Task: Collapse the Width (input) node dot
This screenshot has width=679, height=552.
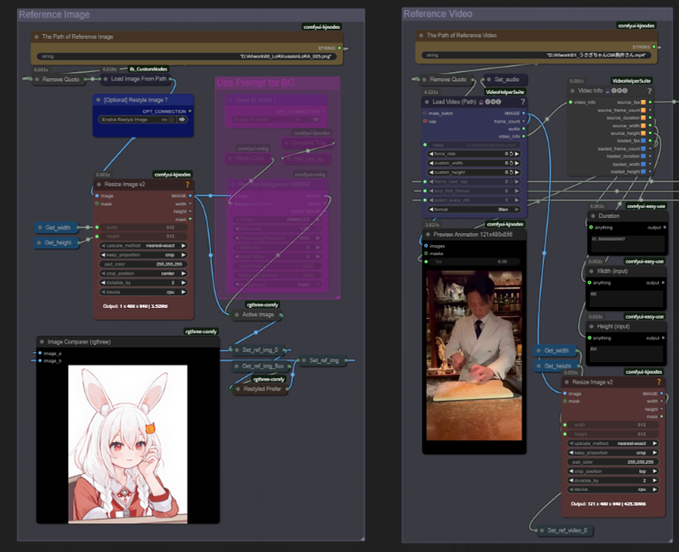Action: 591,271
